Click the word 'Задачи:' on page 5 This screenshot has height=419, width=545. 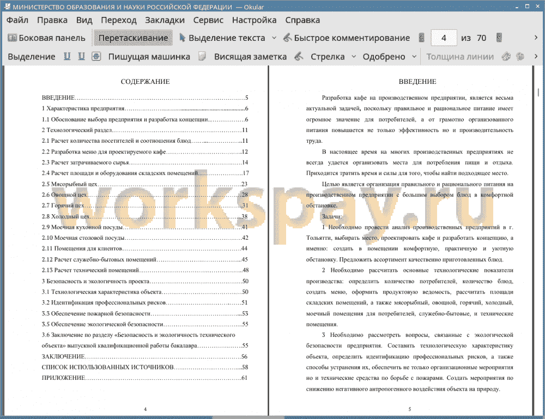[331, 216]
